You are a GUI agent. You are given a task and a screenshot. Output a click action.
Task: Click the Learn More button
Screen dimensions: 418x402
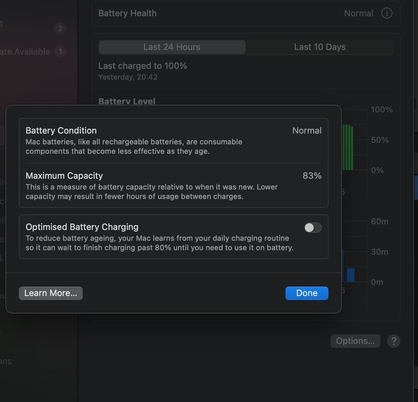click(50, 293)
